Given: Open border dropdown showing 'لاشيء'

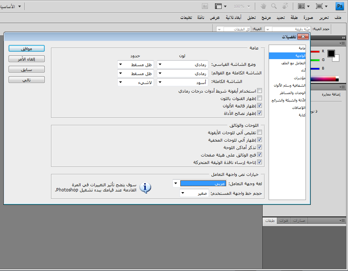Looking at the screenshot, I should point(136,83).
